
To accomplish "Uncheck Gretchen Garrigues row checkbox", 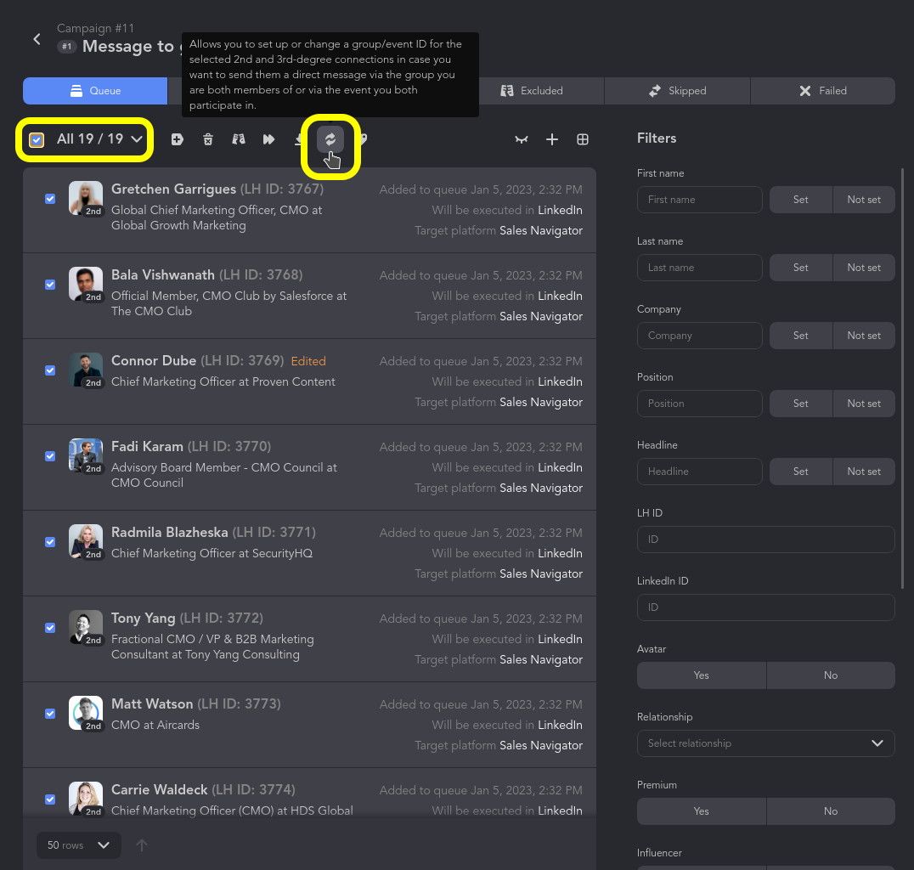I will click(x=50, y=199).
